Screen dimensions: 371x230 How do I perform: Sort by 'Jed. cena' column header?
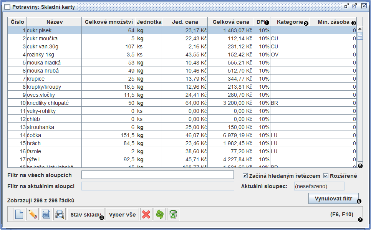pos(185,22)
